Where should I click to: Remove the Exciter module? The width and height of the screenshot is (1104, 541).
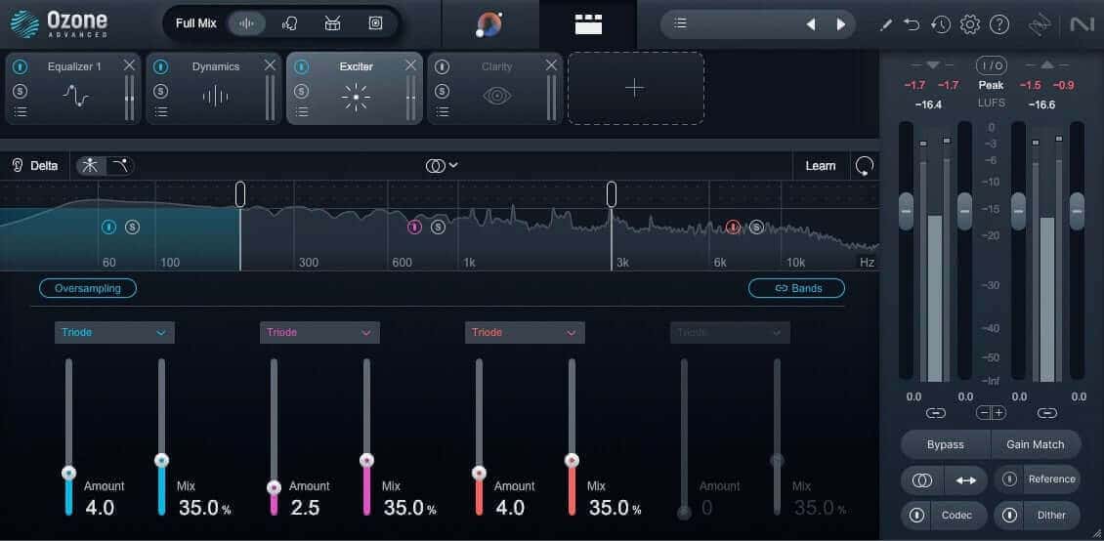click(x=410, y=64)
